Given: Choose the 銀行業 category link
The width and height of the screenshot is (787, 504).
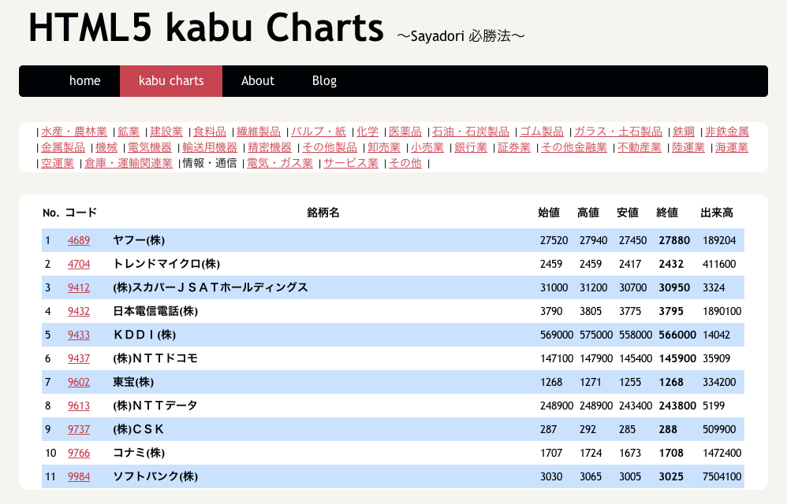Looking at the screenshot, I should [x=471, y=148].
